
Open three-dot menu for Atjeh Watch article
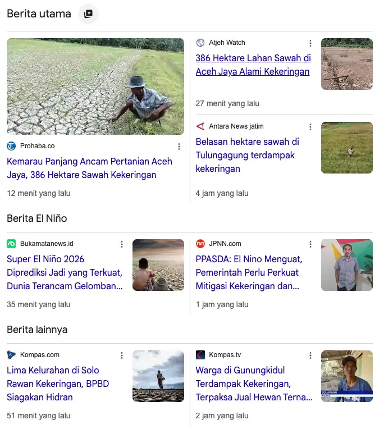310,43
